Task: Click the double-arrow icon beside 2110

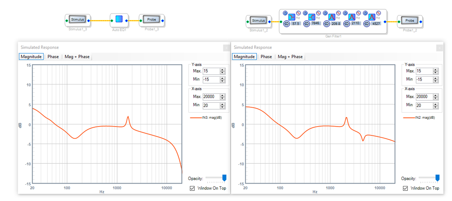Action: [347, 24]
